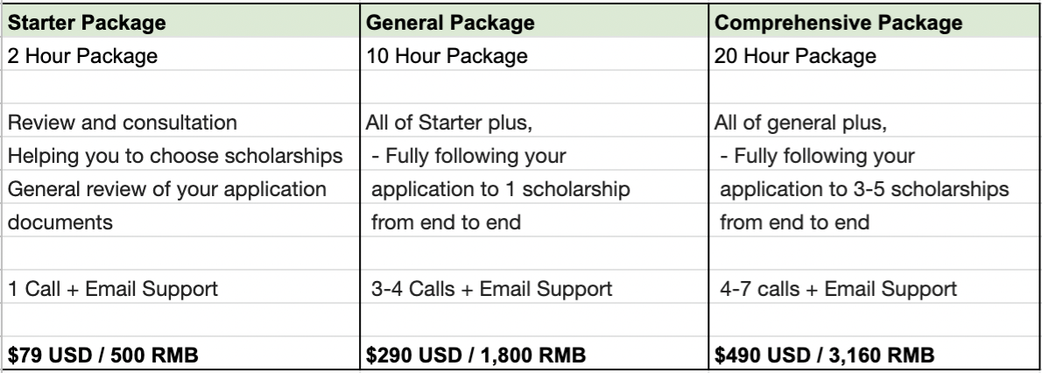Select the 10 Hour Package cell
Viewport: 1042px width, 373px height.
click(532, 58)
